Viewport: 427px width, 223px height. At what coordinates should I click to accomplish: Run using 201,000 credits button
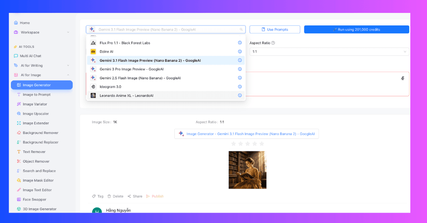(357, 30)
